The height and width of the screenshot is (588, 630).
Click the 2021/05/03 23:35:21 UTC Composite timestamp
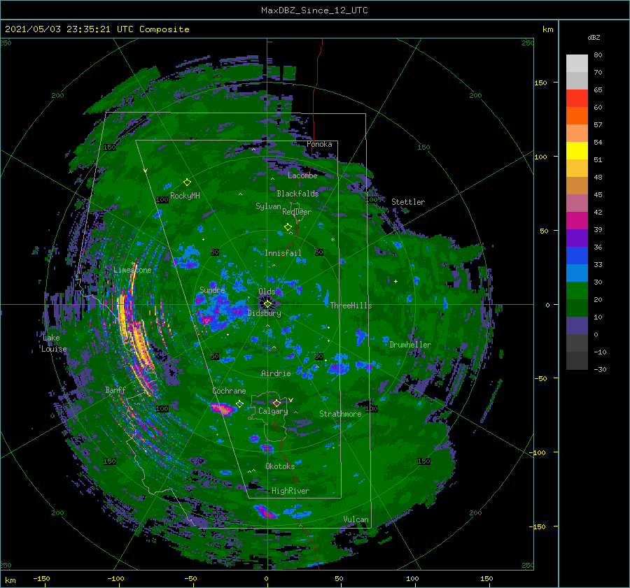[97, 29]
